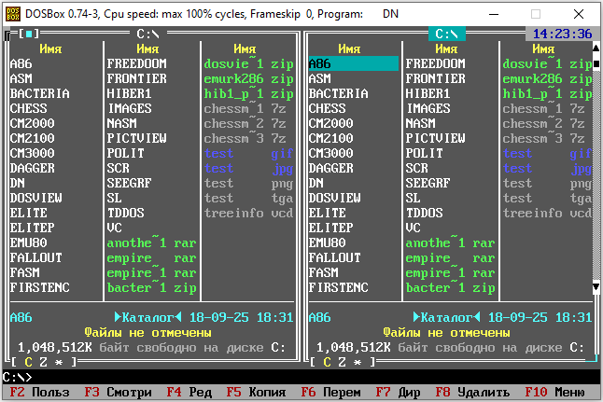Select FASM folder in right panel

(323, 272)
